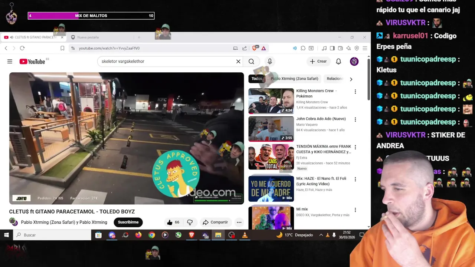The width and height of the screenshot is (475, 267).
Task: Open John Cobra Ado Ado thumbnail
Action: pyautogui.click(x=271, y=129)
